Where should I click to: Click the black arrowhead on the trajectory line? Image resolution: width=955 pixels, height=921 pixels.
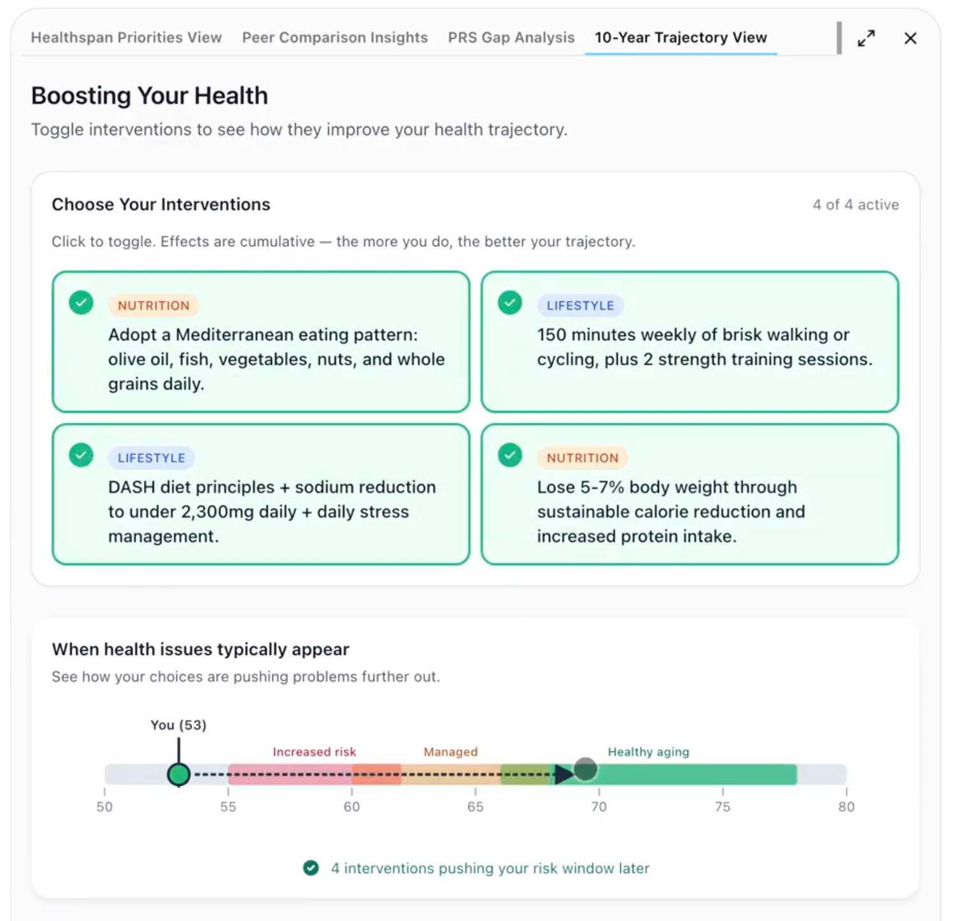click(563, 775)
